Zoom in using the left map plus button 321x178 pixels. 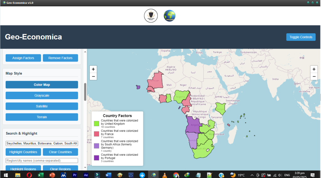93,69
